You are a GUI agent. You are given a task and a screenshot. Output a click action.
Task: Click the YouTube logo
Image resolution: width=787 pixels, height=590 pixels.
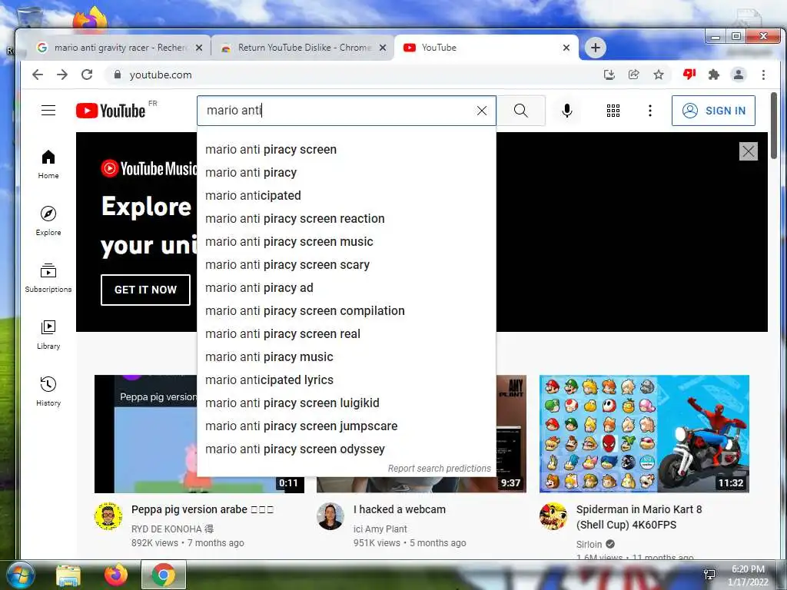pos(111,111)
